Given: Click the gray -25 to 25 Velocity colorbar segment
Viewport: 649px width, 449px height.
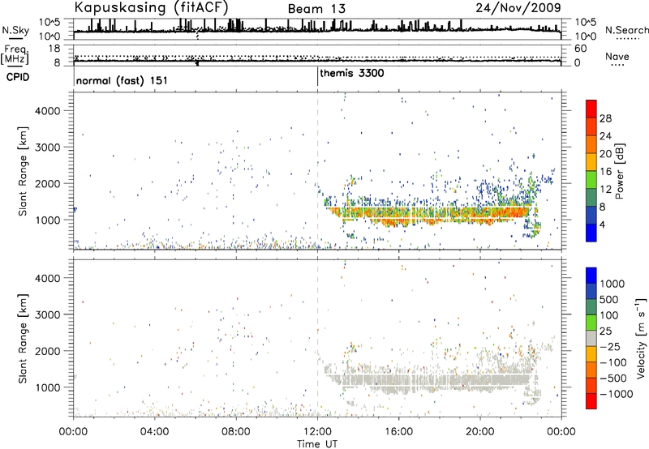Looking at the screenshot, I should coord(591,338).
